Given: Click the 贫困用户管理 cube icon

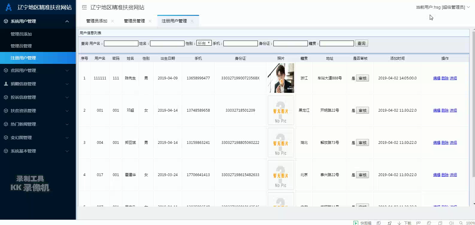Looking at the screenshot, I should pyautogui.click(x=6, y=70).
